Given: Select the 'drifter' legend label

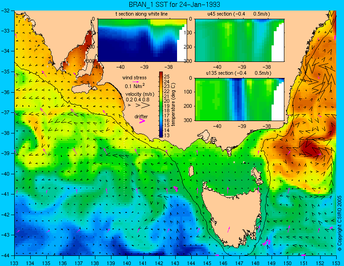Looking at the screenshot, I should [x=141, y=116].
